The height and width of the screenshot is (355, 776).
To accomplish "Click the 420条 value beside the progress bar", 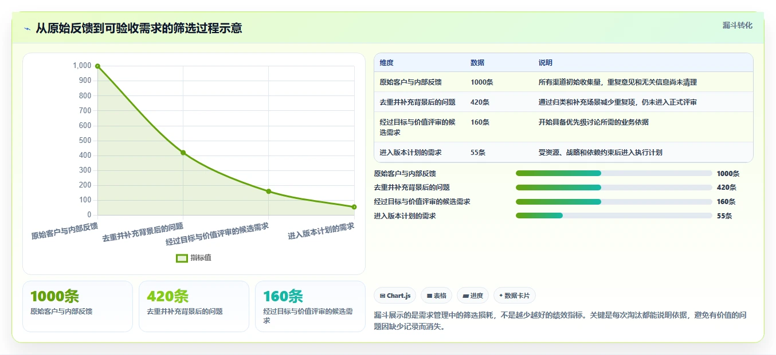I will click(x=726, y=188).
